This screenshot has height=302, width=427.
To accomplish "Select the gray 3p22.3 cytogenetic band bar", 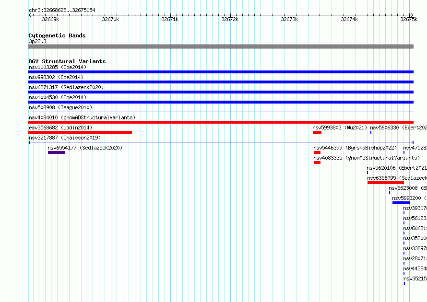I will [x=221, y=46].
